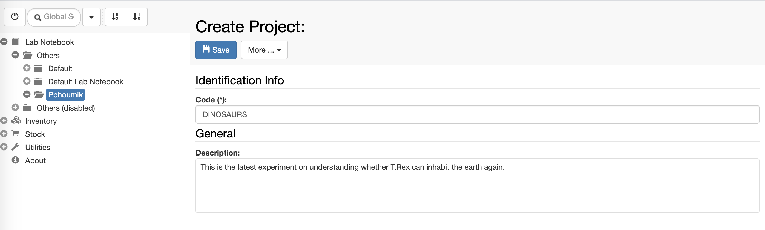Screen dimensions: 765x230
Task: Save the new project
Action: (x=216, y=50)
